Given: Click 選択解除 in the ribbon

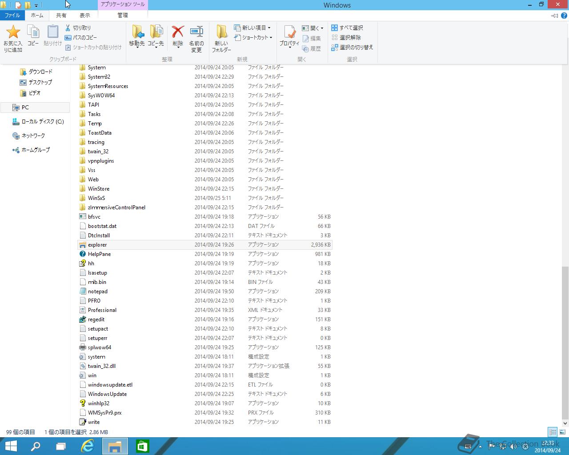Looking at the screenshot, I should pyautogui.click(x=346, y=37).
